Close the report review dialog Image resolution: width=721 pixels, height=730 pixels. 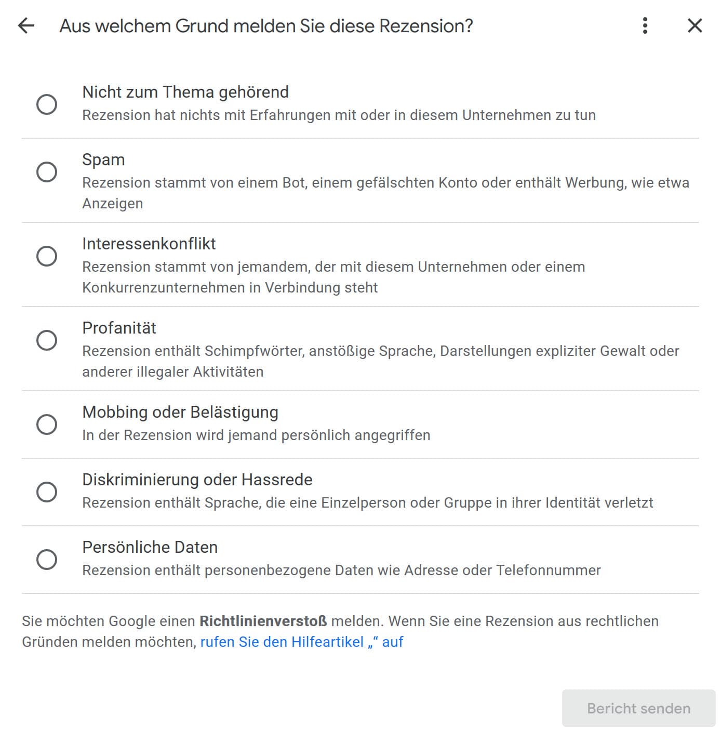tap(695, 25)
